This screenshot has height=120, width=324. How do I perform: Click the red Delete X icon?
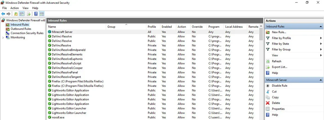tap(268, 103)
